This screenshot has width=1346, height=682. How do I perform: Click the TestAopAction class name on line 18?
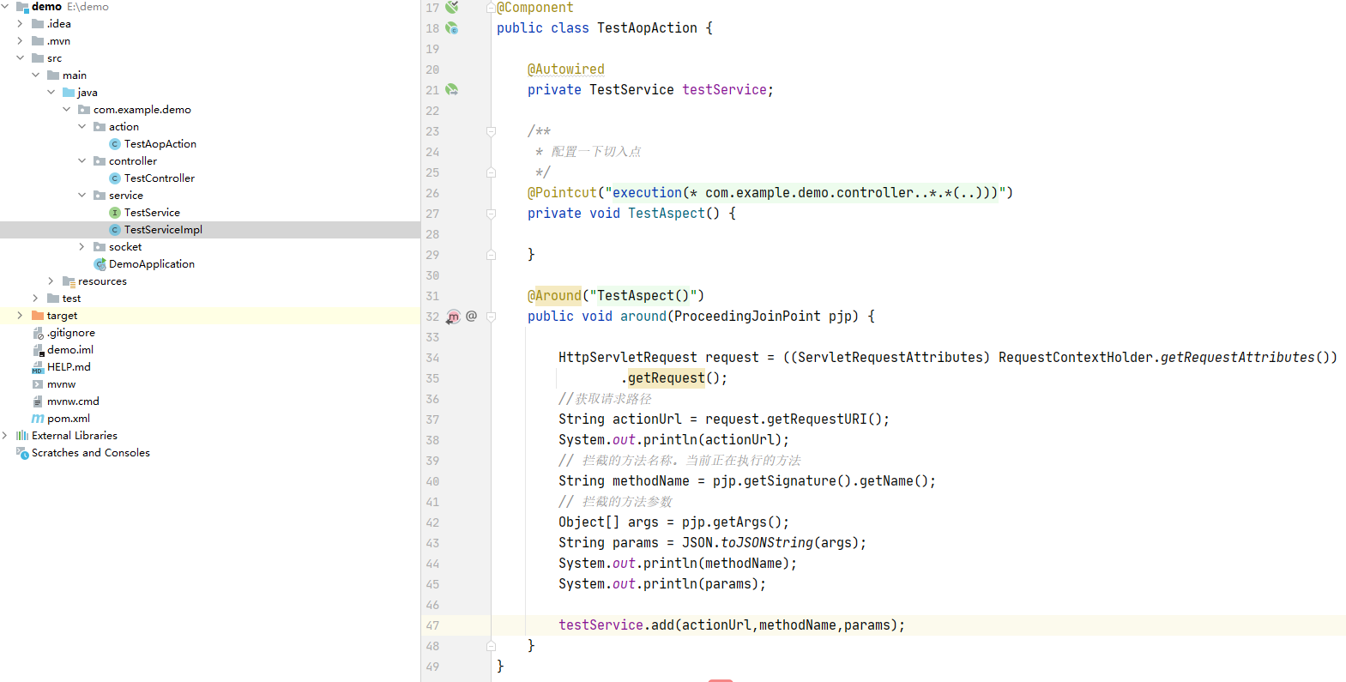(647, 28)
